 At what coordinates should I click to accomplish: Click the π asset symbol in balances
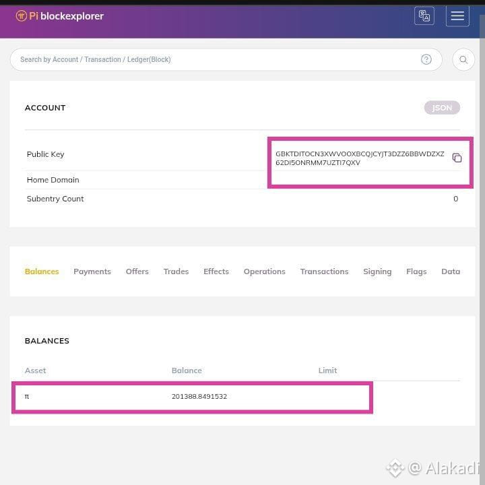point(27,396)
